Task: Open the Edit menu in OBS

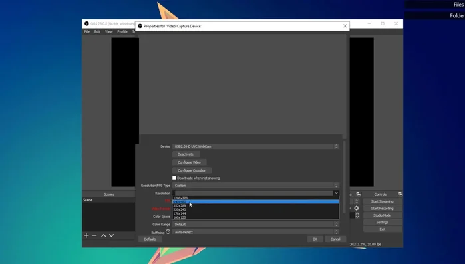Action: click(97, 31)
